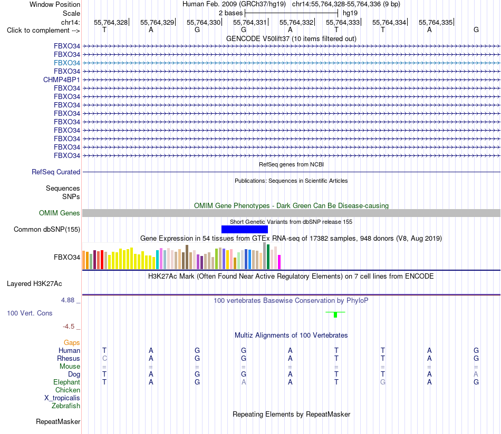This screenshot has height=434, width=501.
Task: Open GENCODE V50lift37 track title
Action: (291, 38)
